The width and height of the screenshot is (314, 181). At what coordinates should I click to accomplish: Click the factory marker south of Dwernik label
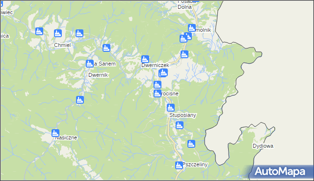[x=80, y=100]
